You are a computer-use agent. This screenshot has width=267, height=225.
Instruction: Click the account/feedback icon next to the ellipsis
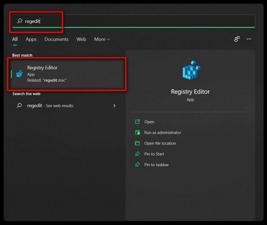[x=237, y=39]
